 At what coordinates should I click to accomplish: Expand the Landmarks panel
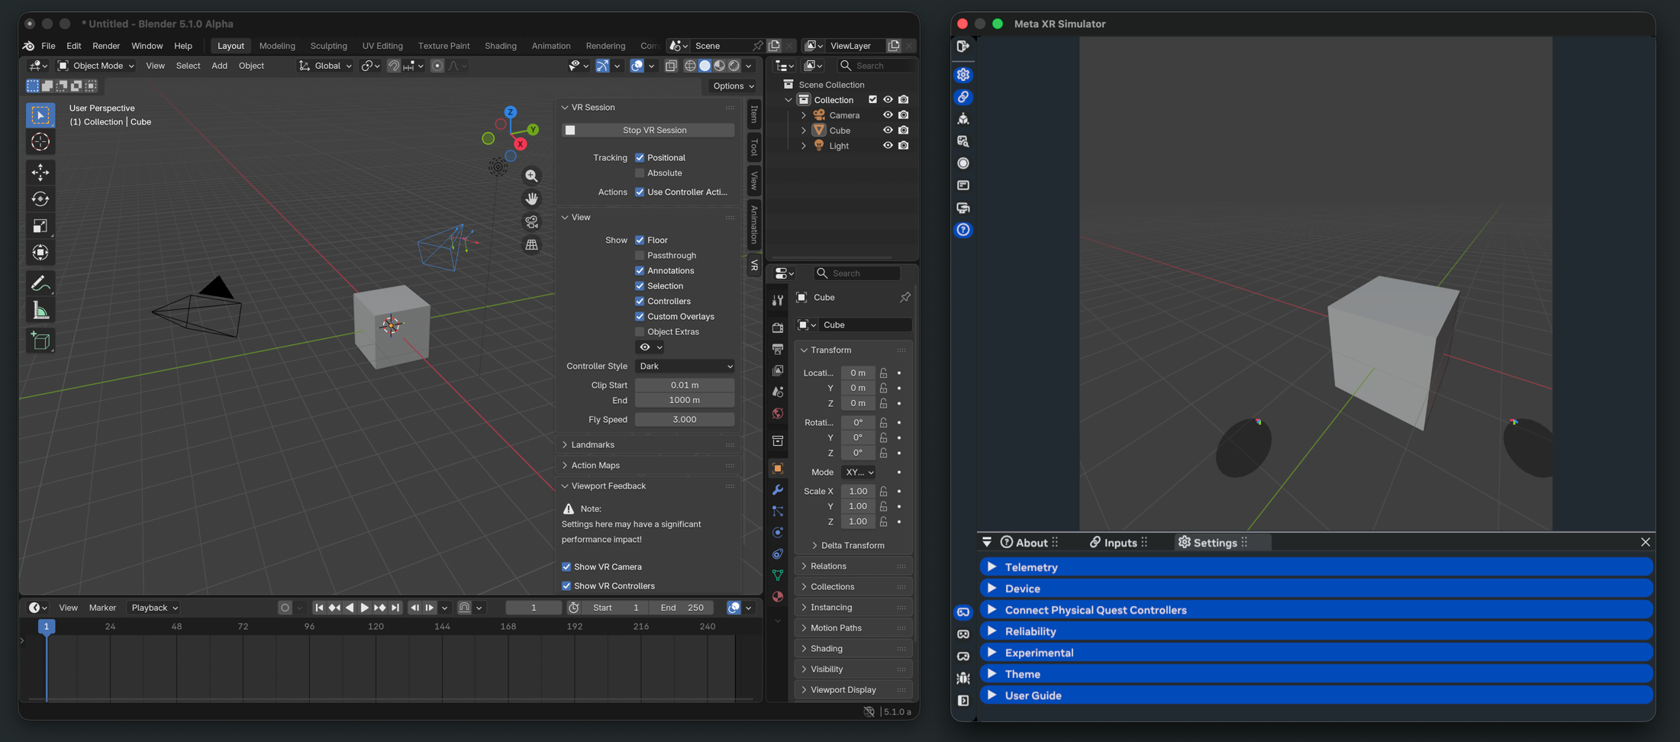[592, 445]
